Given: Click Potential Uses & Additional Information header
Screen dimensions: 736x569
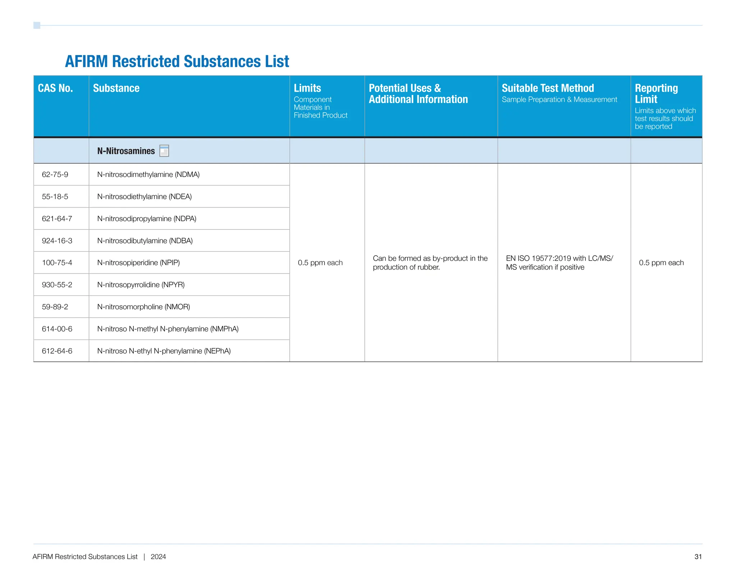Looking at the screenshot, I should tap(418, 94).
